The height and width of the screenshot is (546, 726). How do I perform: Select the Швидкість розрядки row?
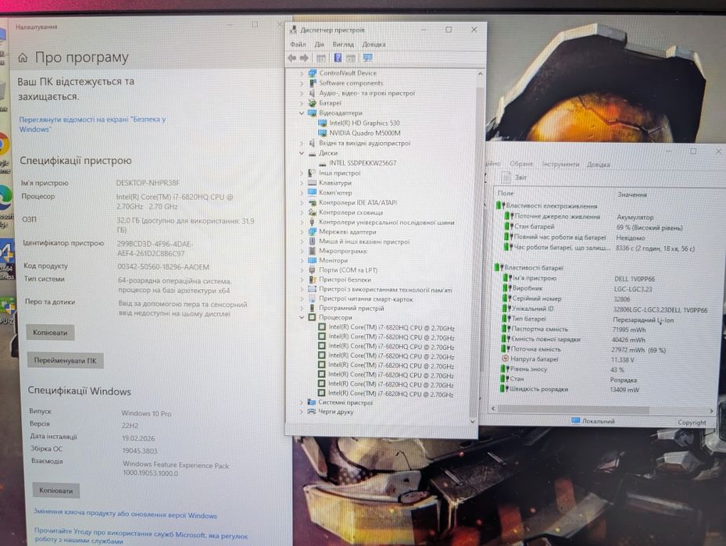tap(570, 390)
